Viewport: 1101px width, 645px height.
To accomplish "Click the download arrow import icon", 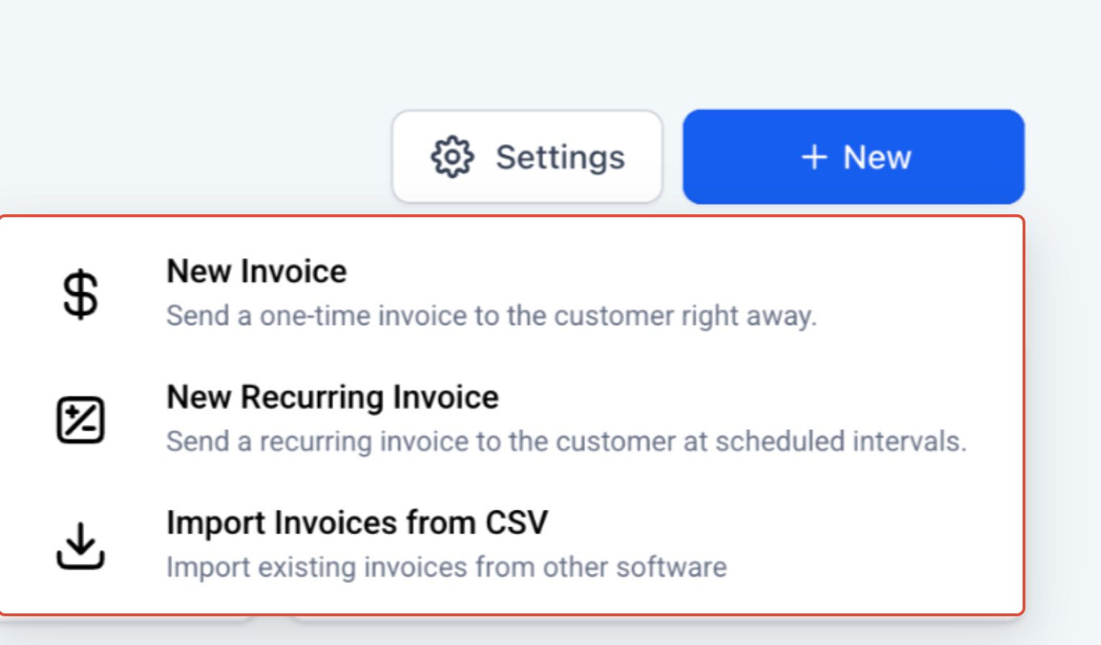I will coord(81,546).
